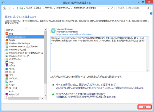Viewport: 154px width, 112px height.
Task: Expand the arrow after 既定のプログラム breadcrumb
Action: pos(72,8)
